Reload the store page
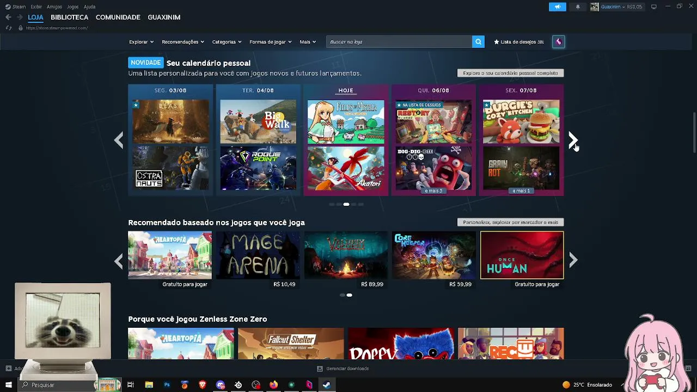The width and height of the screenshot is (697, 392). (x=8, y=28)
